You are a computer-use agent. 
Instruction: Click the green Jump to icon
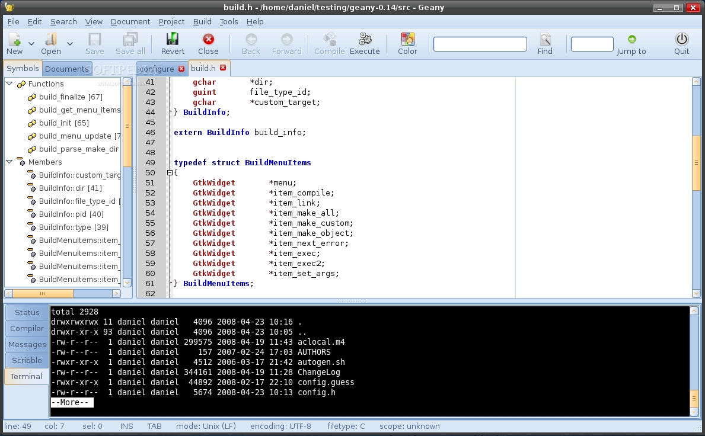coord(631,40)
